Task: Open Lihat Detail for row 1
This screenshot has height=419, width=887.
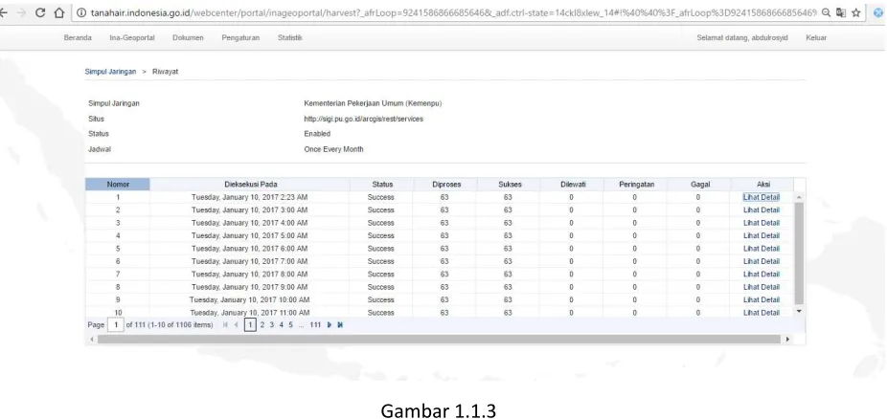Action: click(x=761, y=197)
